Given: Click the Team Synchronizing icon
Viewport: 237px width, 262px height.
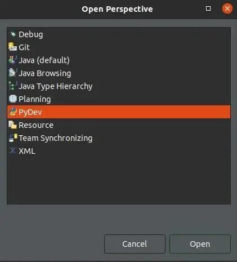Looking at the screenshot, I should (x=13, y=137).
